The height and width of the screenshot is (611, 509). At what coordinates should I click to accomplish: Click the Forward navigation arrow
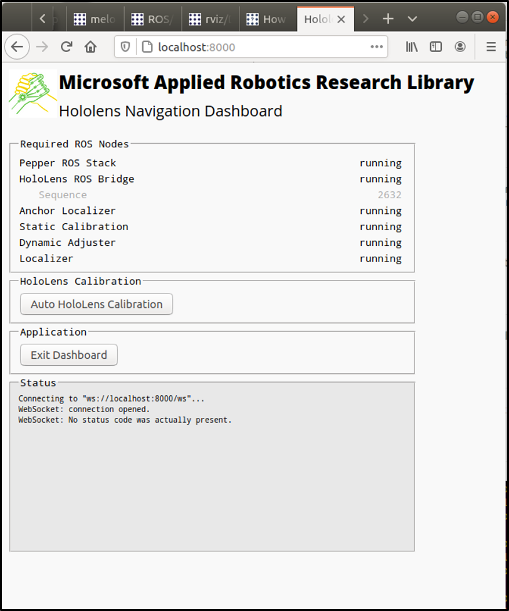tap(42, 47)
